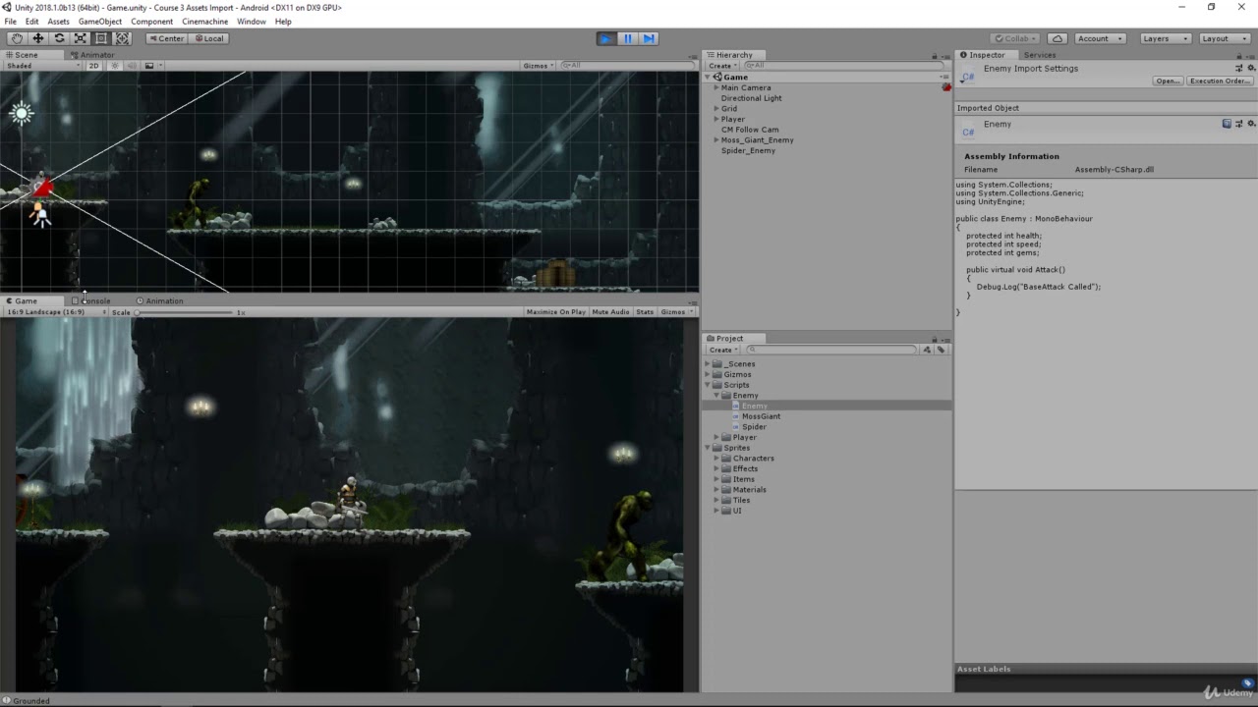The width and height of the screenshot is (1258, 707).
Task: Click the Scene view search field
Action: tap(627, 66)
